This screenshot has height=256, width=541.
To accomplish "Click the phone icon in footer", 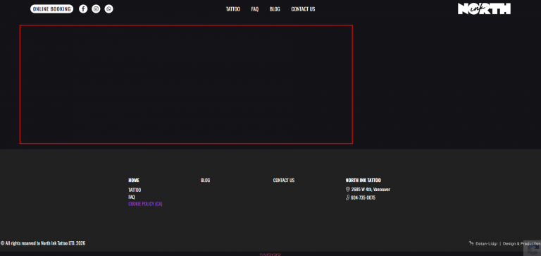I will pyautogui.click(x=348, y=197).
